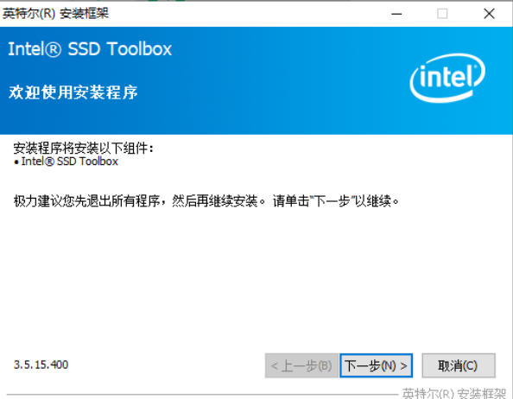
Task: Select the 欢迎使用安装程序 heading
Action: click(73, 92)
